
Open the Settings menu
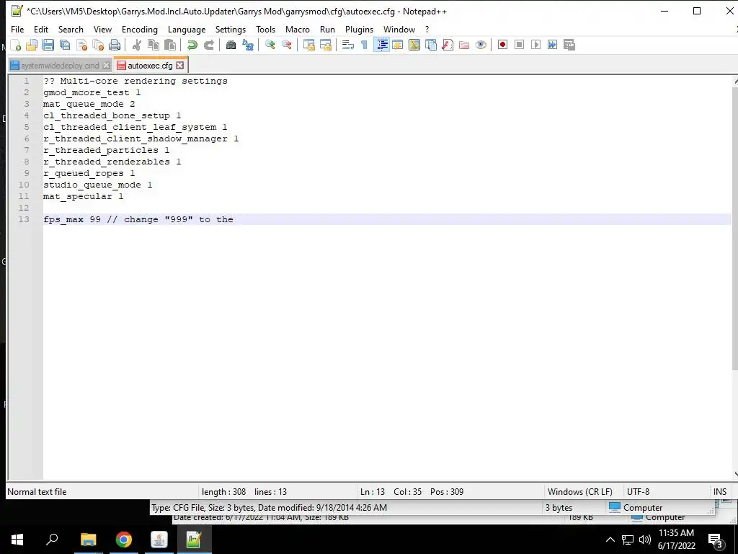tap(231, 29)
